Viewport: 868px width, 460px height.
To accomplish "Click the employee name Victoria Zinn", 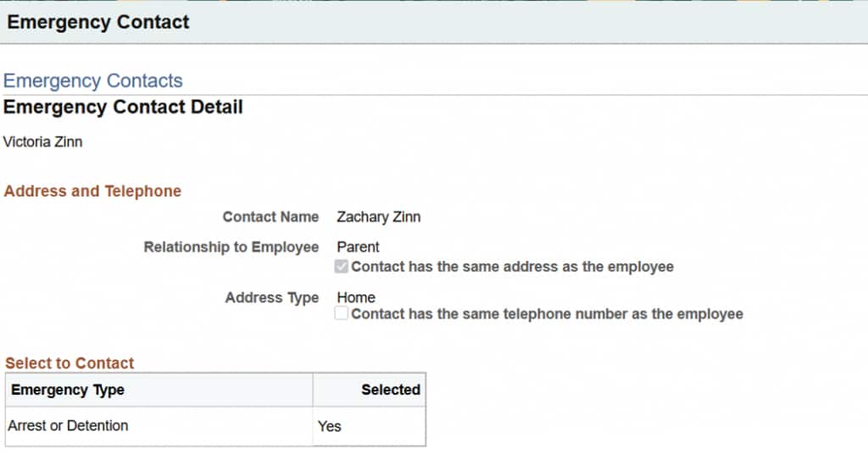I will [43, 141].
